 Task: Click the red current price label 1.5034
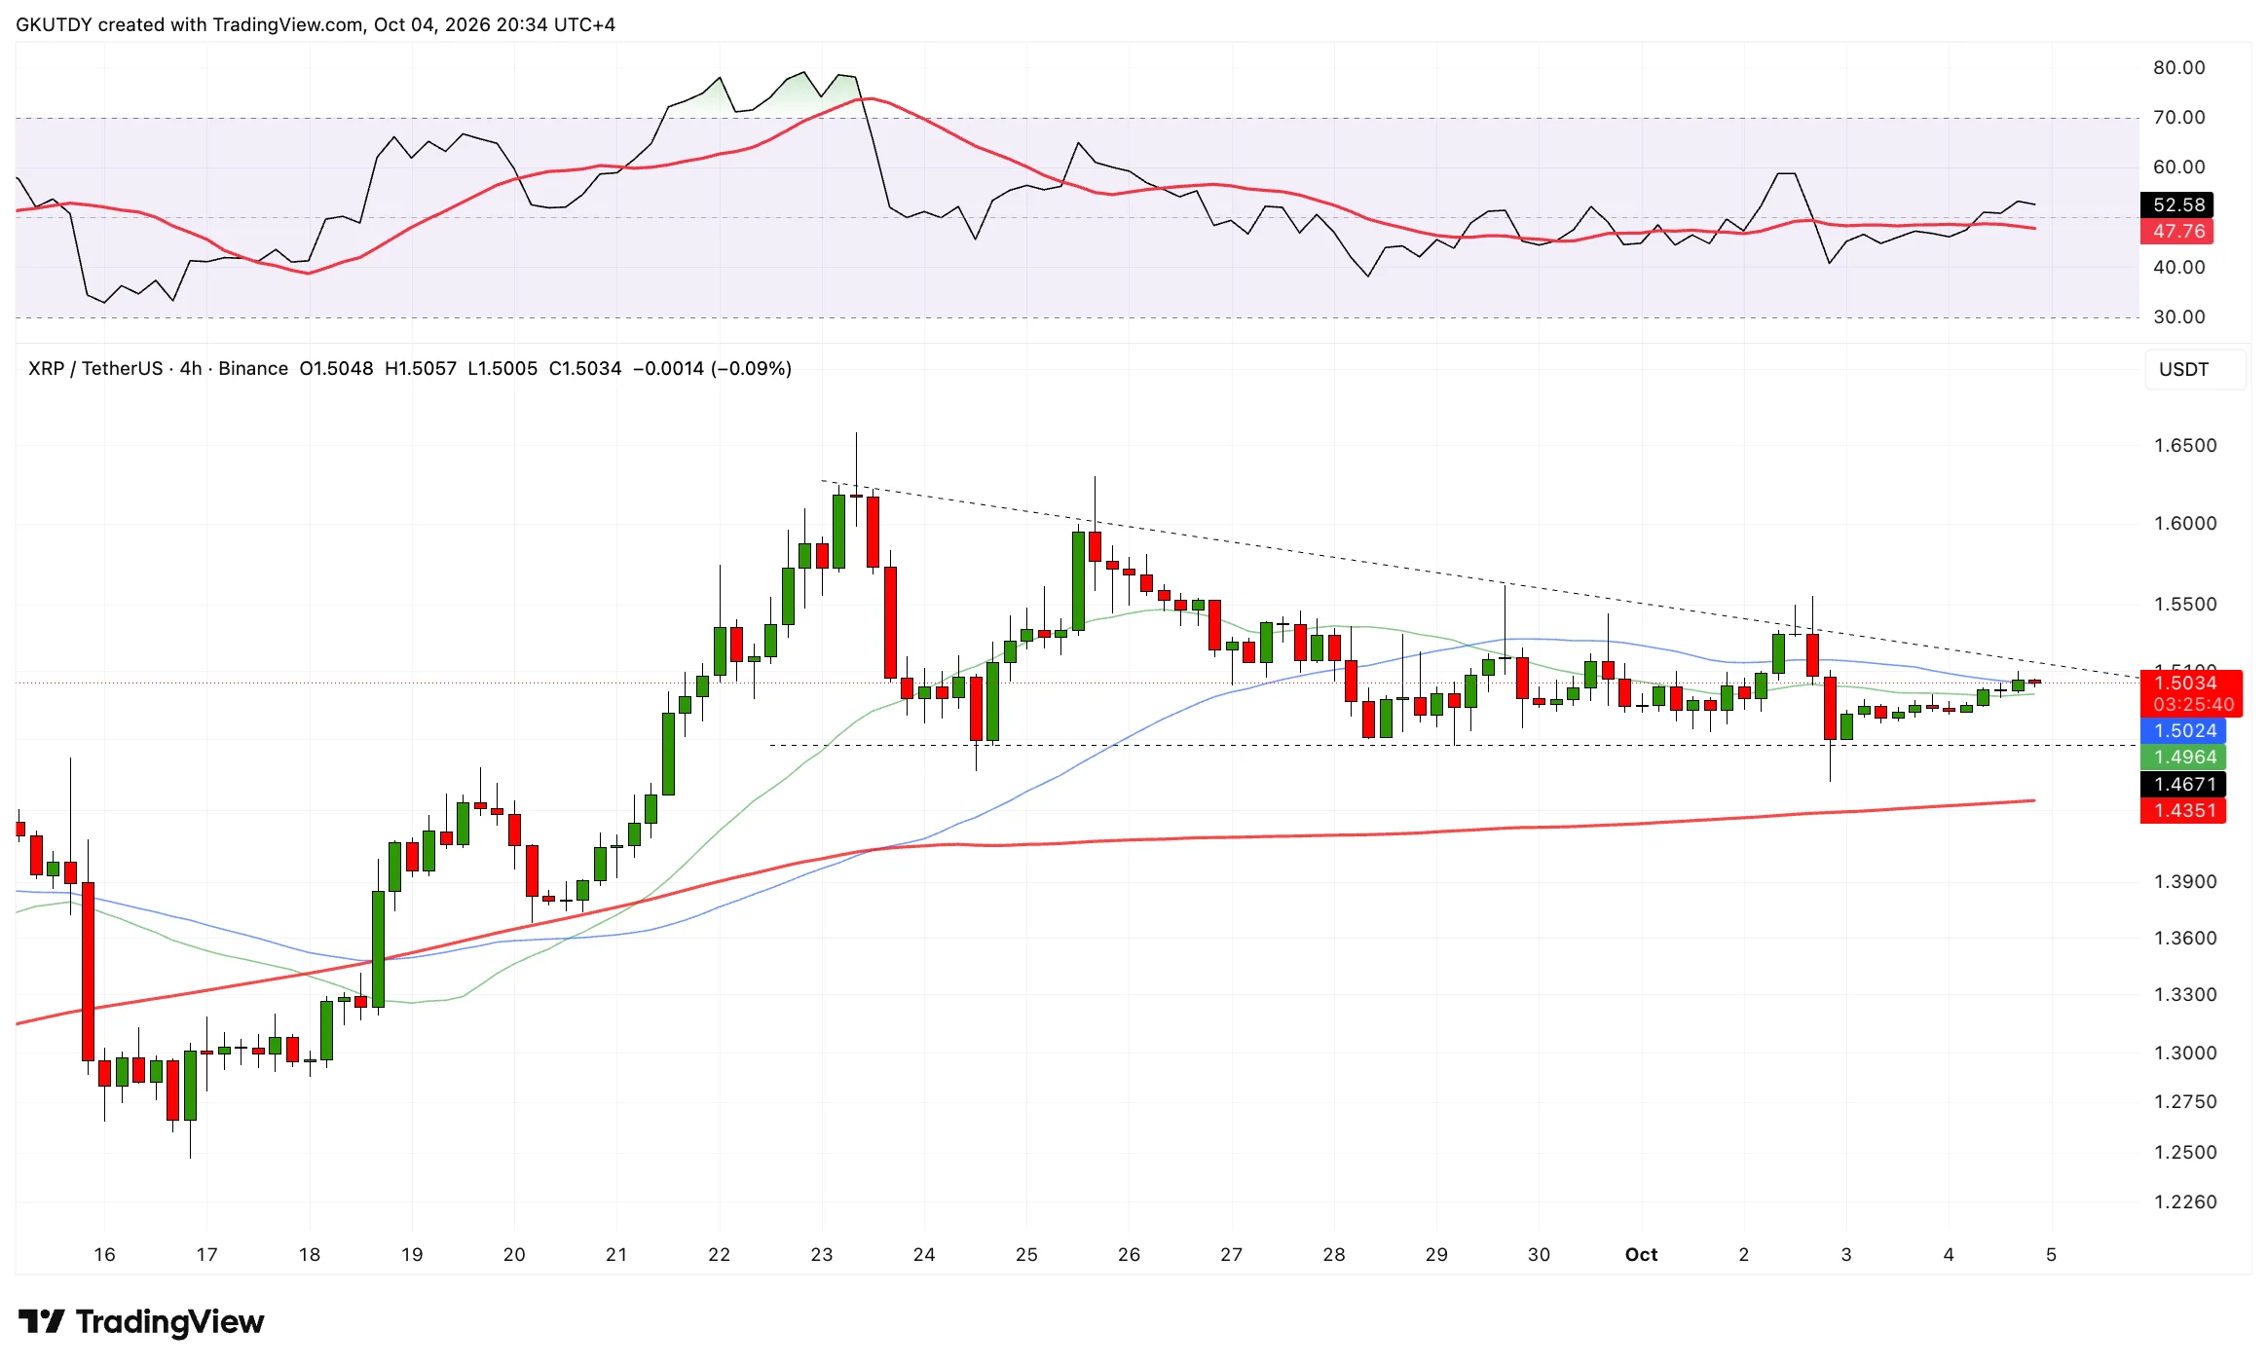coord(2191,683)
